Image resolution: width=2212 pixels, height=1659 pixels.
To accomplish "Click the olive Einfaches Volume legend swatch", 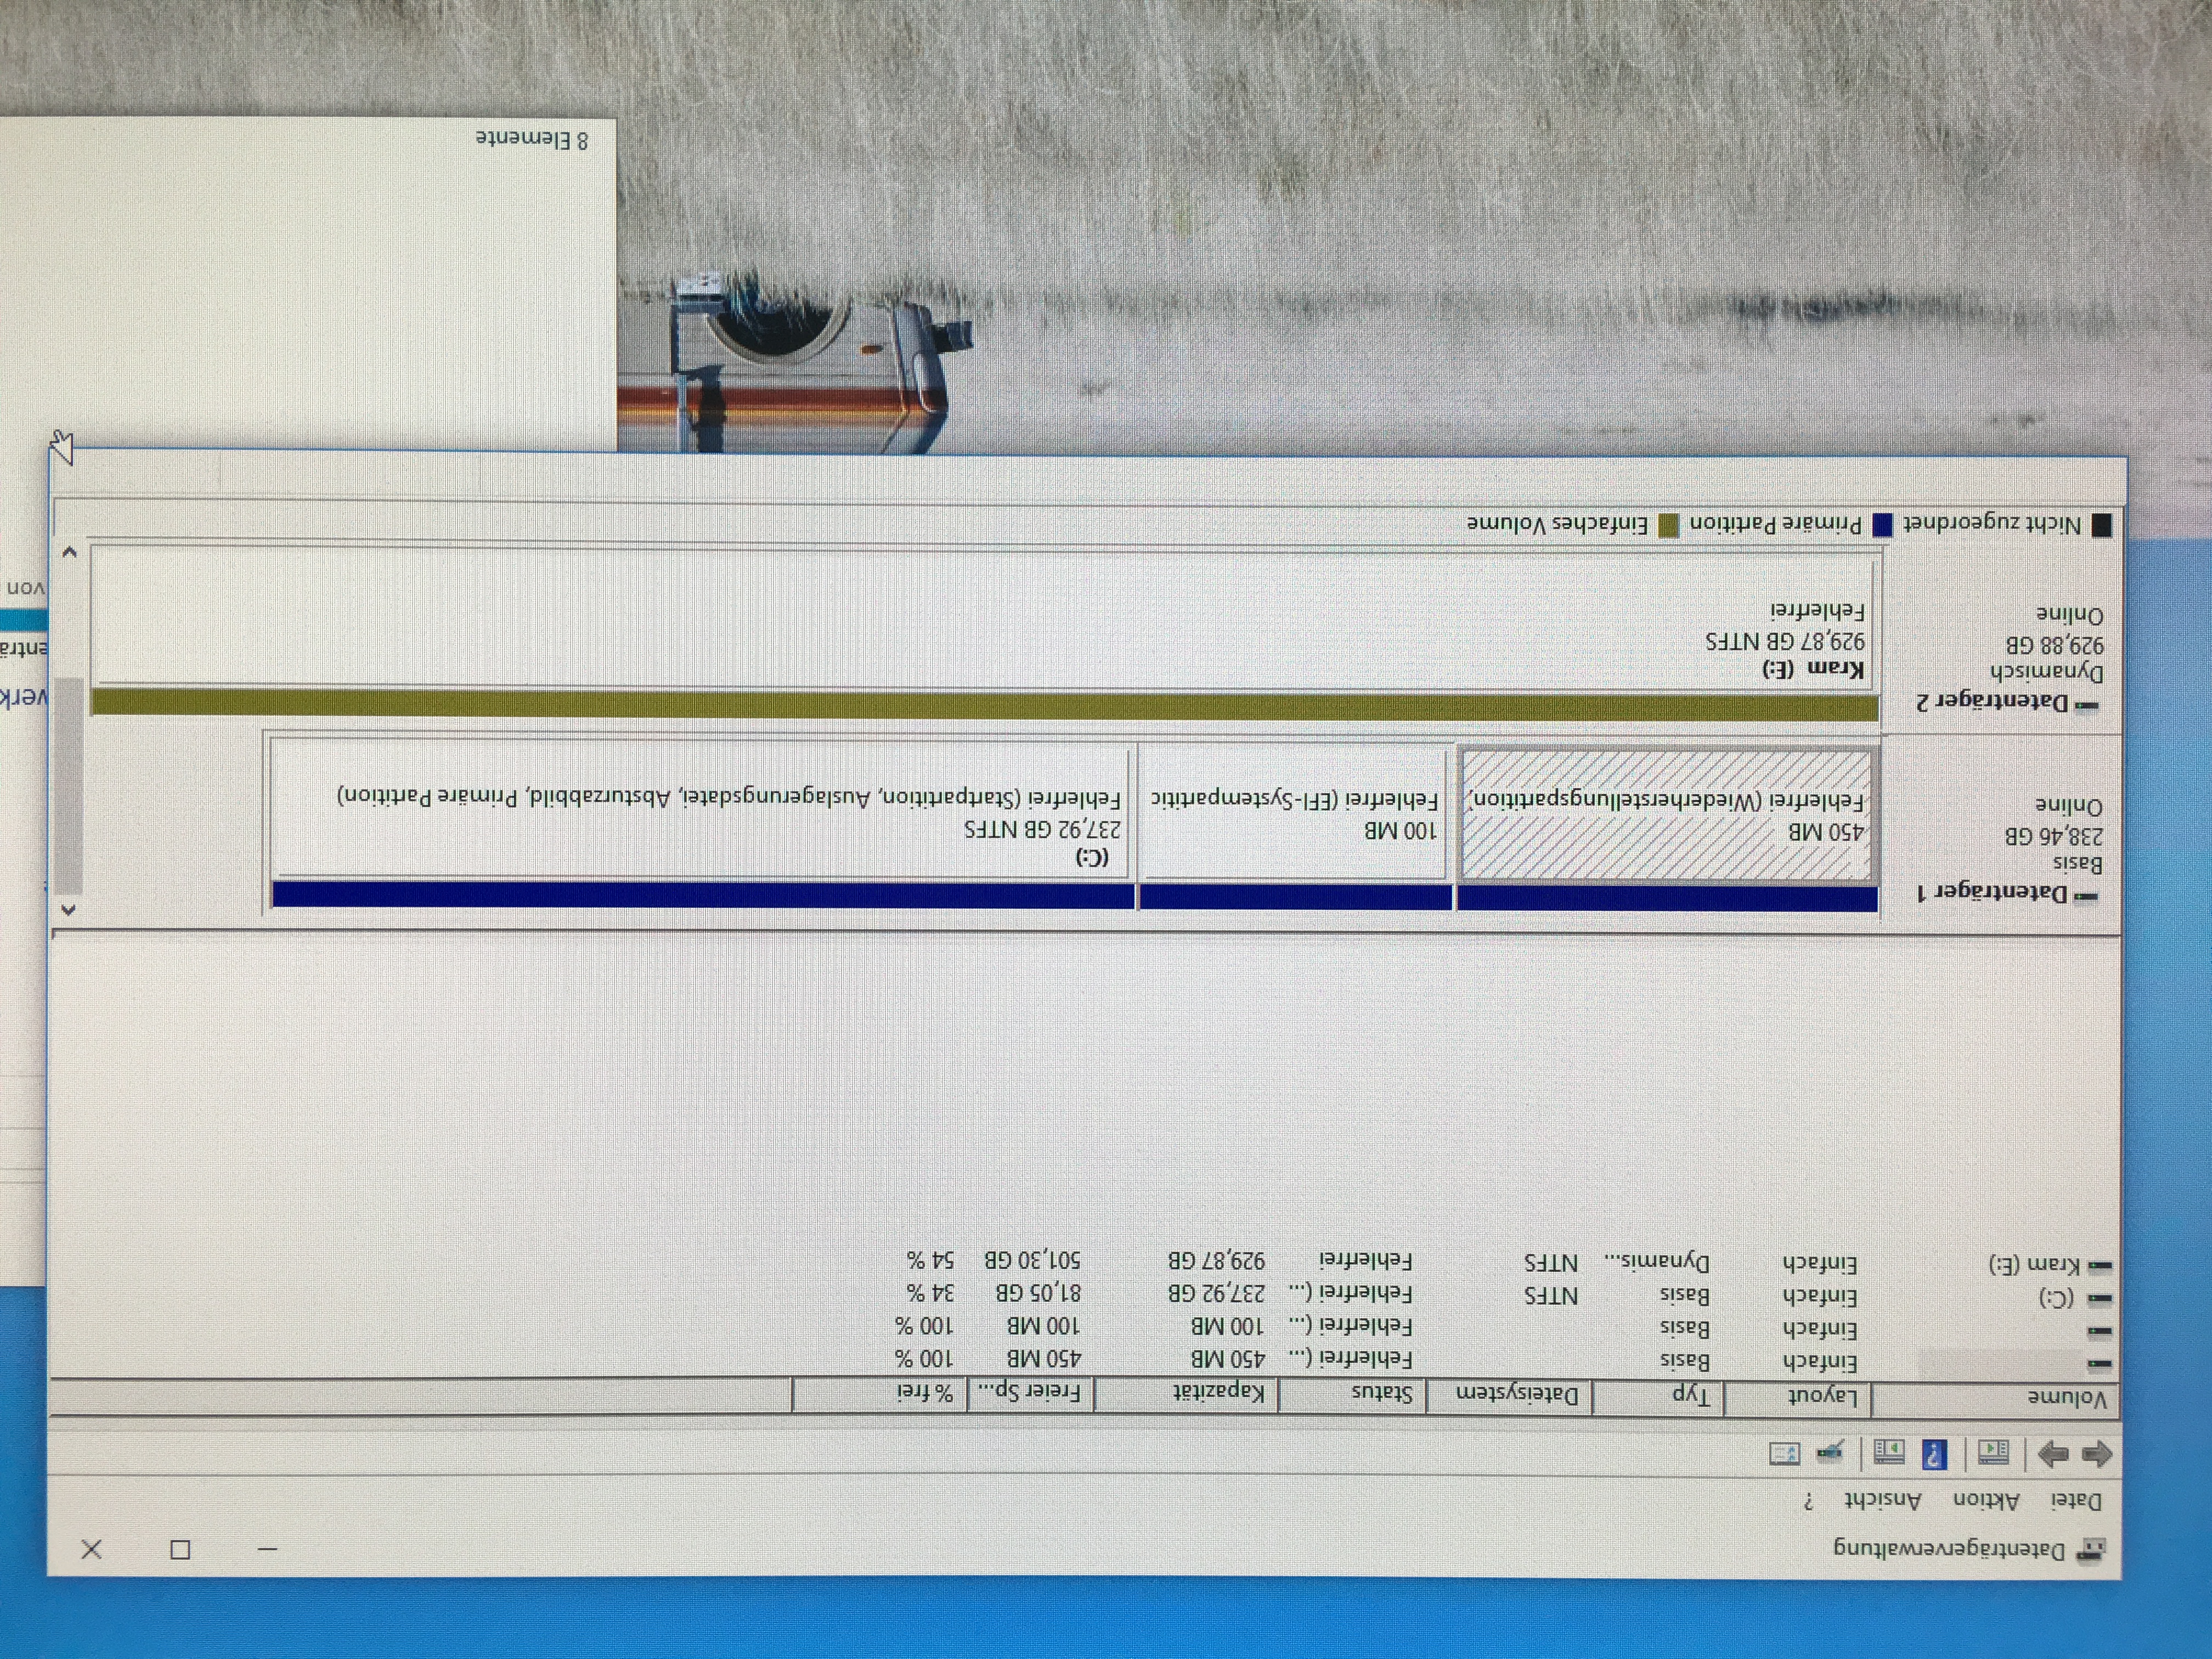I will [1668, 524].
